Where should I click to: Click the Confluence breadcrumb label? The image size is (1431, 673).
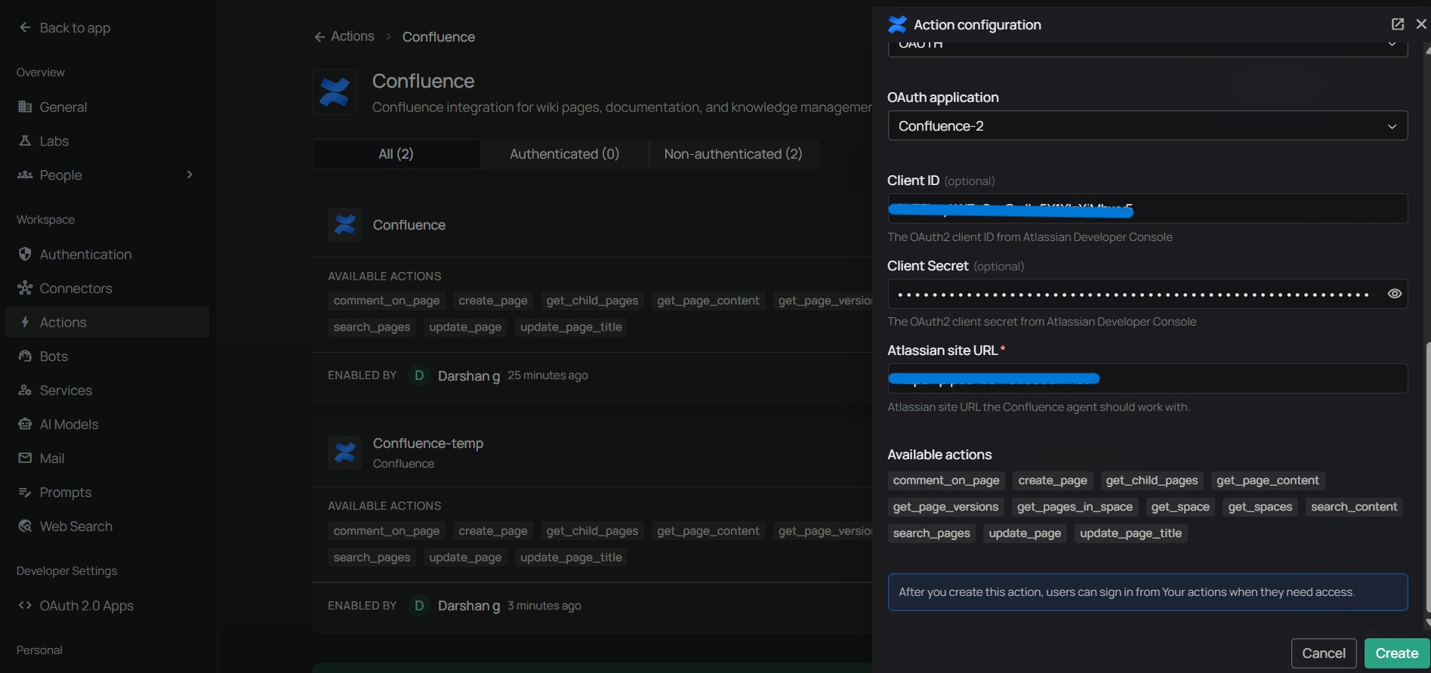coord(439,37)
